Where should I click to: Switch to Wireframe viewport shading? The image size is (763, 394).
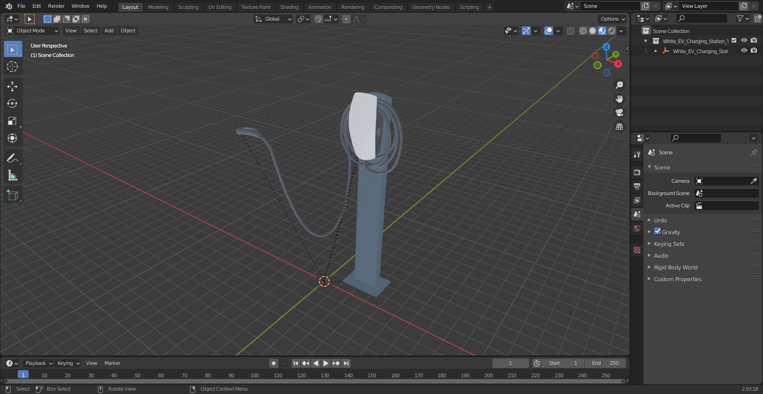(x=583, y=31)
